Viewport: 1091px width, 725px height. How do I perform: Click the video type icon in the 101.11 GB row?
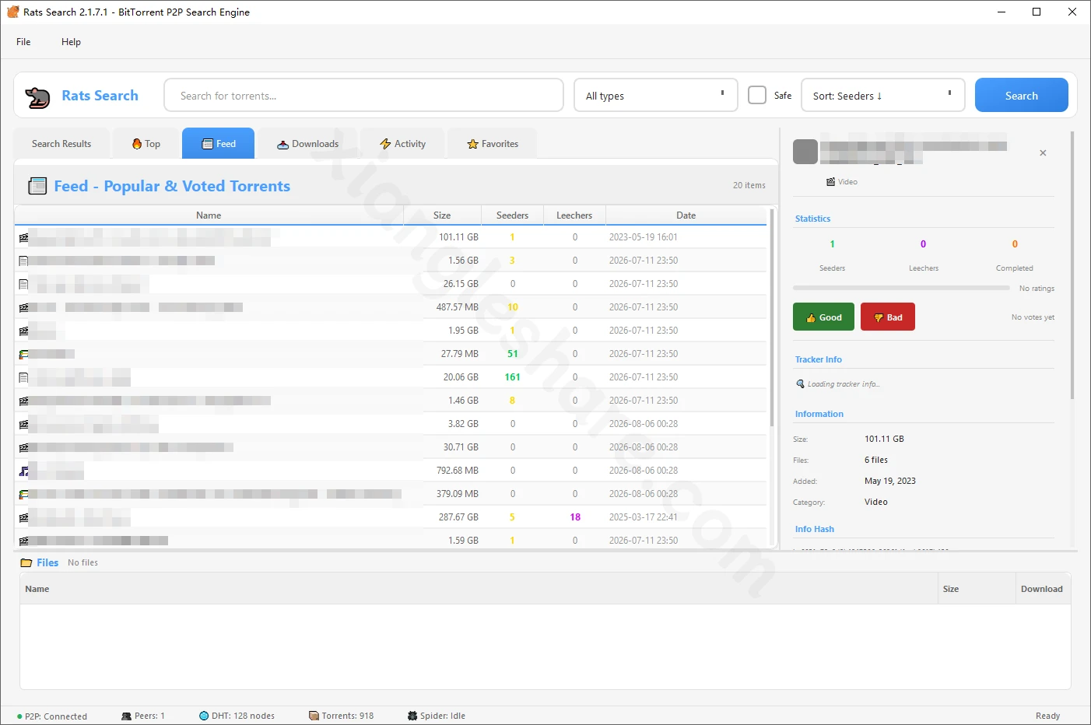[23, 237]
